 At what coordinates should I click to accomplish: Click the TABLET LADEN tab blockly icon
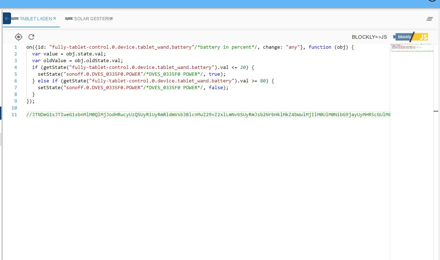(x=15, y=18)
